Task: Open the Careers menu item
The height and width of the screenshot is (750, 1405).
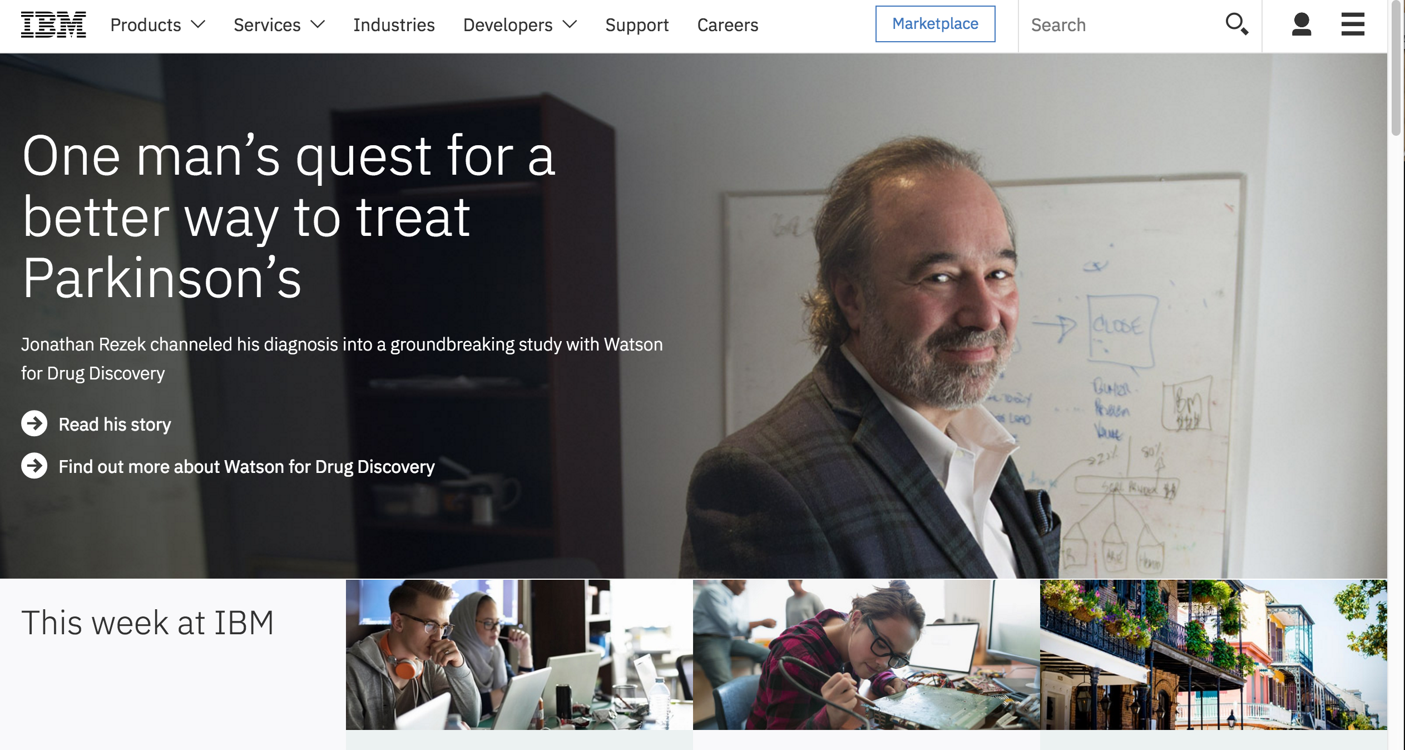Action: [726, 23]
